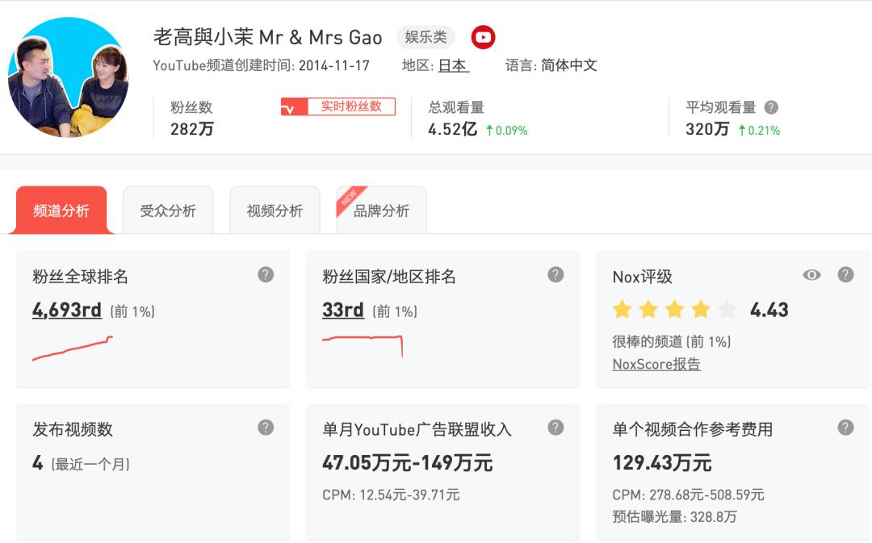872x543 pixels.
Task: Open help for Nox评级
Action: (x=845, y=276)
